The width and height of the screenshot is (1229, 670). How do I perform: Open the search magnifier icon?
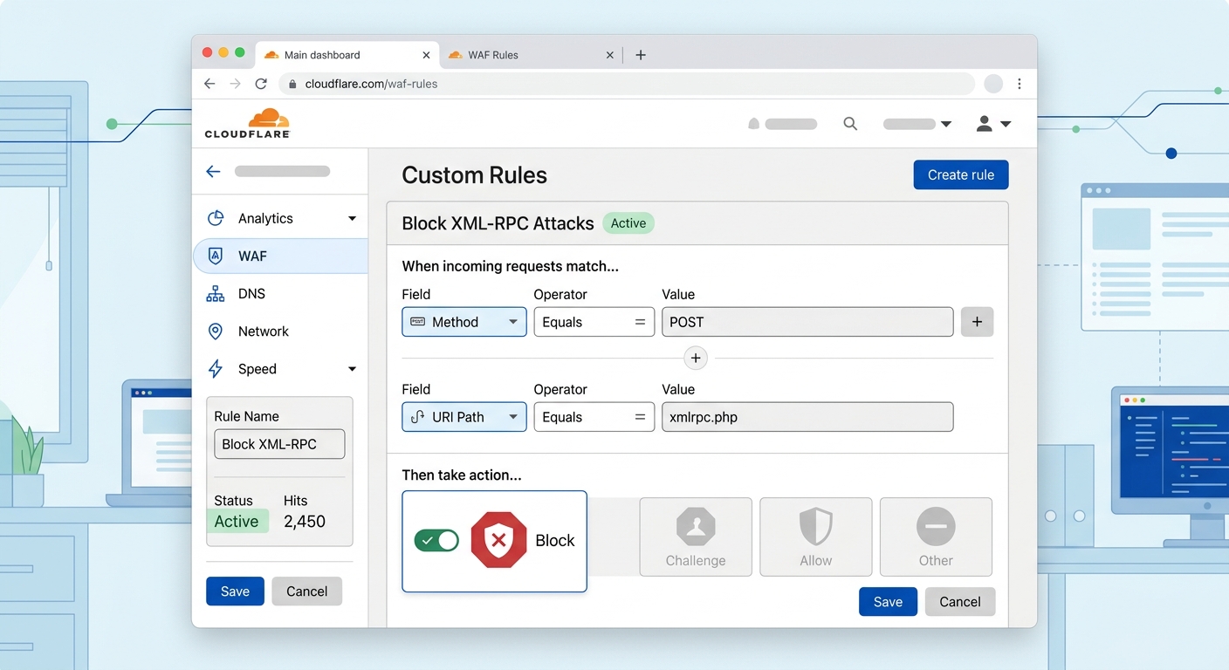click(850, 124)
